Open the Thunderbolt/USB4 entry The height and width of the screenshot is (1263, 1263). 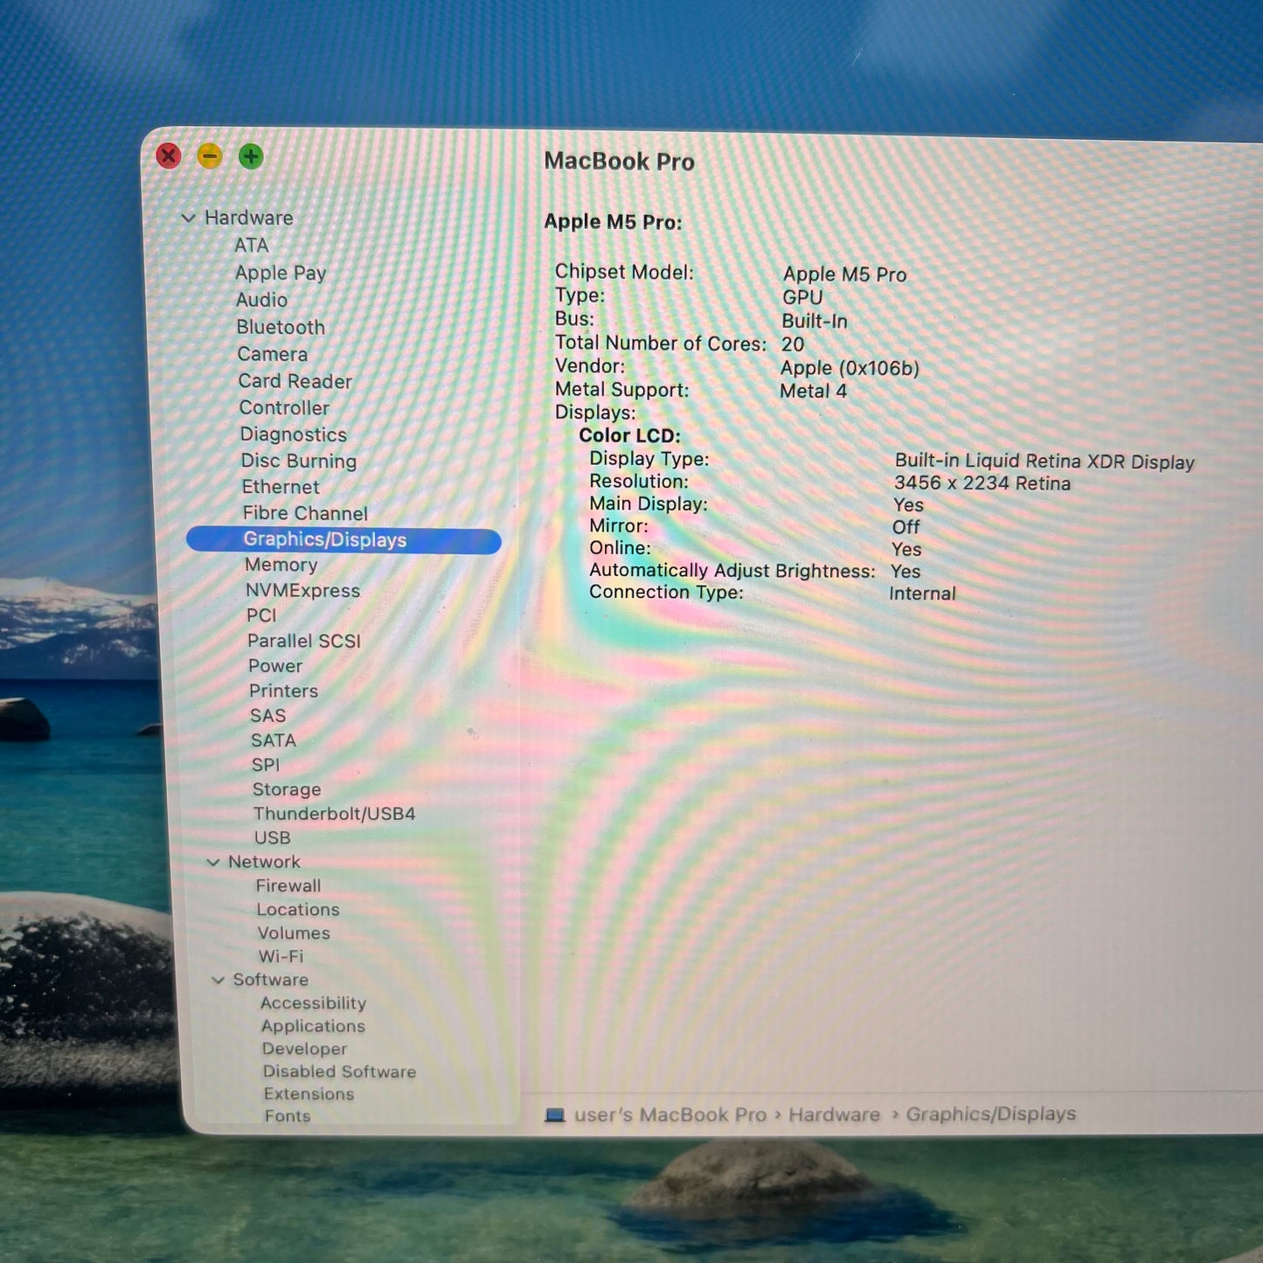coord(334,814)
